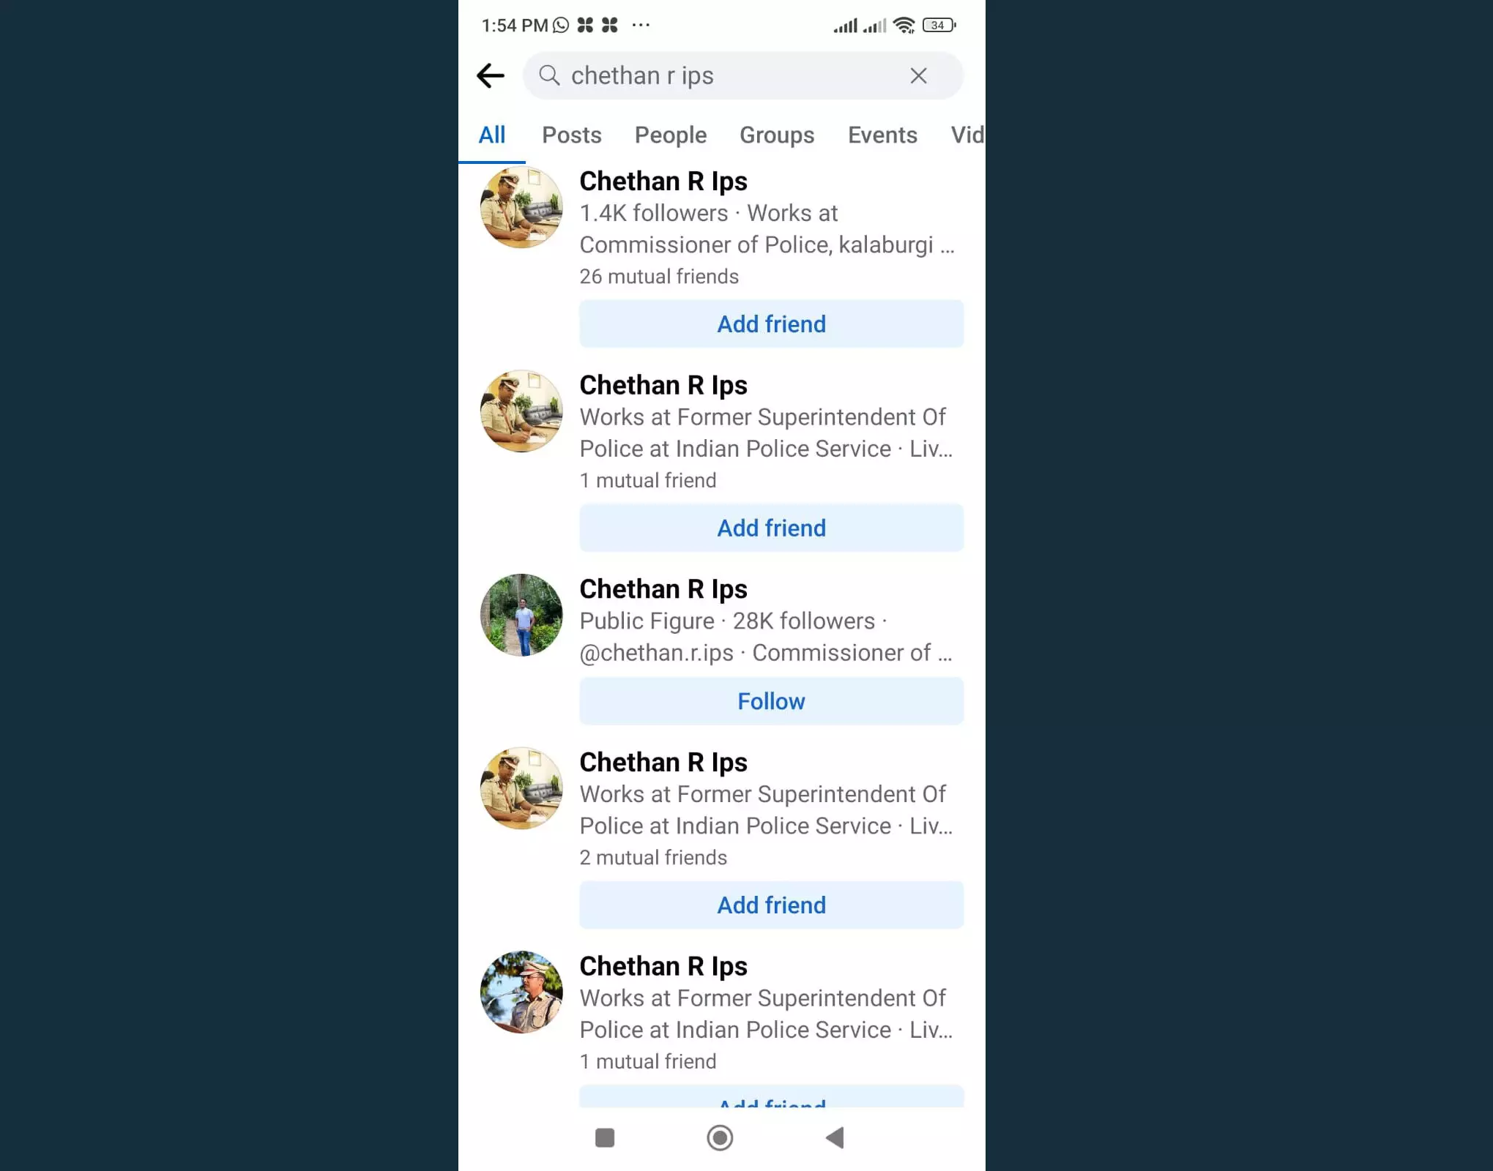The image size is (1493, 1171).
Task: Select the All tab
Action: (x=492, y=135)
